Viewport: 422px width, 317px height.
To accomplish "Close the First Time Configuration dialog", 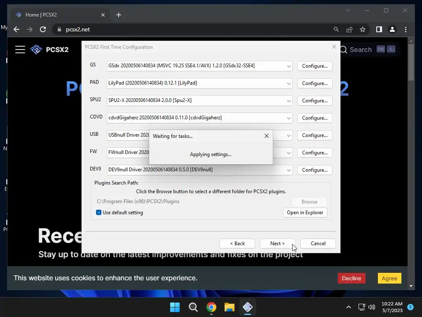I will coord(334,47).
